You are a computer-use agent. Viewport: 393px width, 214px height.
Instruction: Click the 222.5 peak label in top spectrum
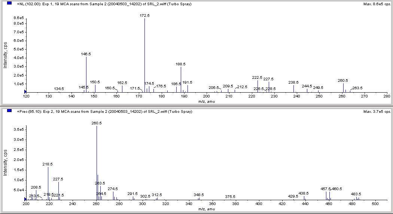(257, 78)
